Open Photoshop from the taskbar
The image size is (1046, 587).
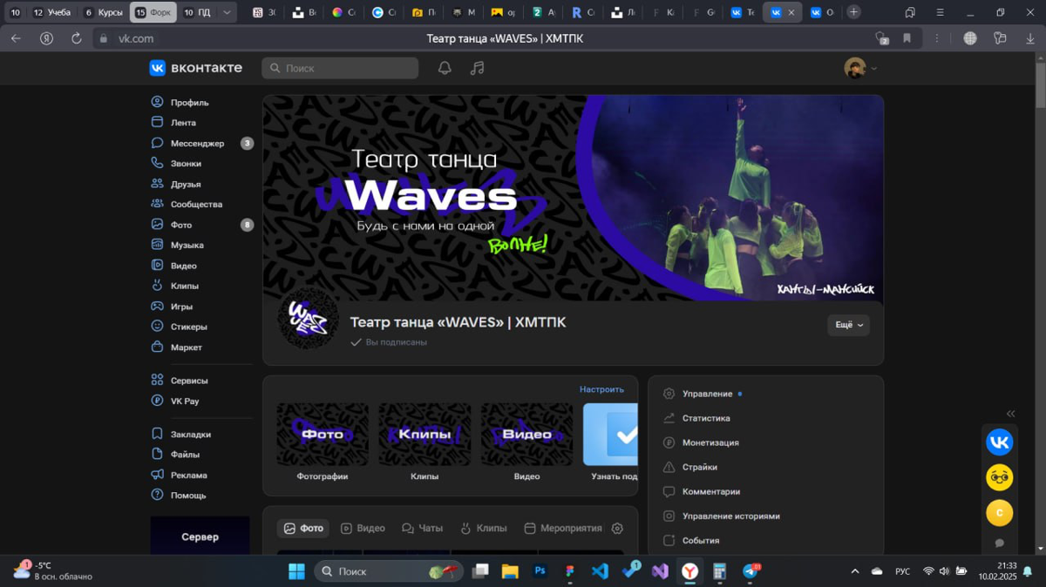540,571
